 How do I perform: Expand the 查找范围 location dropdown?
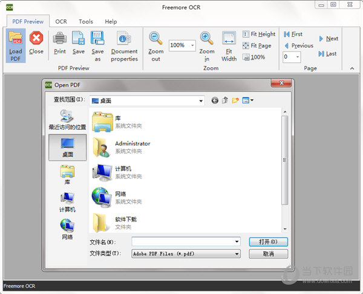point(201,100)
